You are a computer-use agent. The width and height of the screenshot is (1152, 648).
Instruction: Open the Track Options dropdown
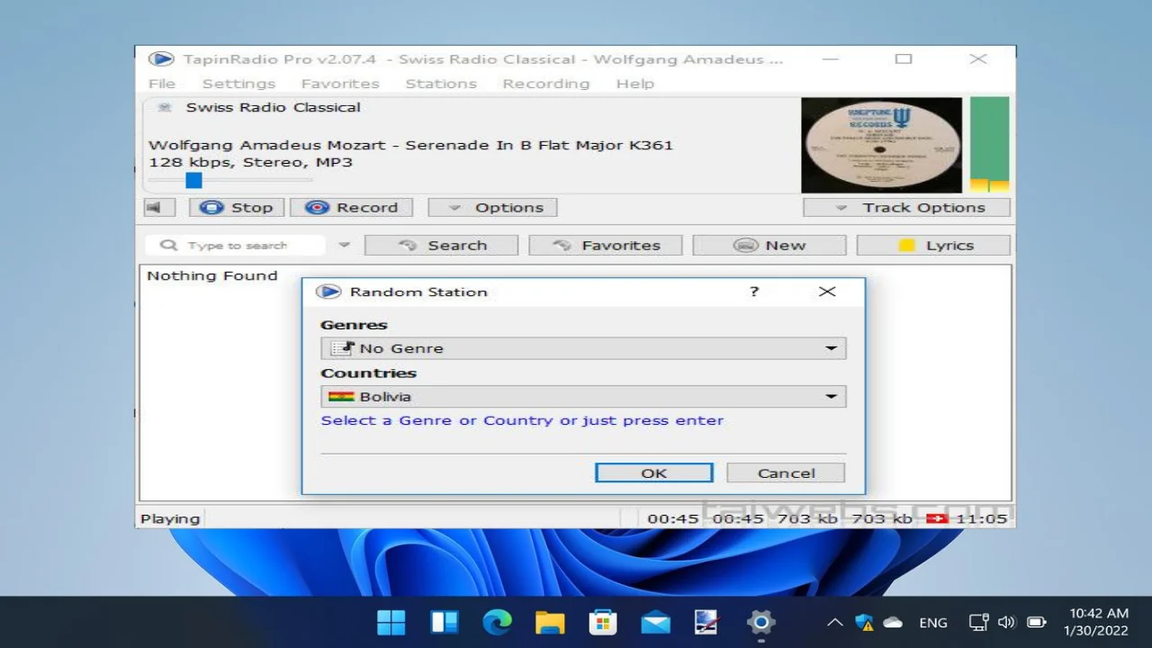[906, 208]
